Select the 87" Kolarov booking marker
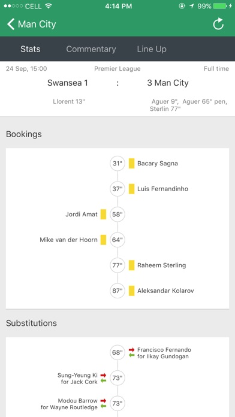Image resolution: width=235 pixels, height=417 pixels. point(117,291)
